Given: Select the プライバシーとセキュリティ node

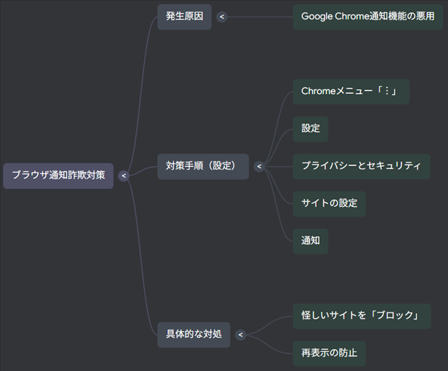Looking at the screenshot, I should [x=360, y=166].
